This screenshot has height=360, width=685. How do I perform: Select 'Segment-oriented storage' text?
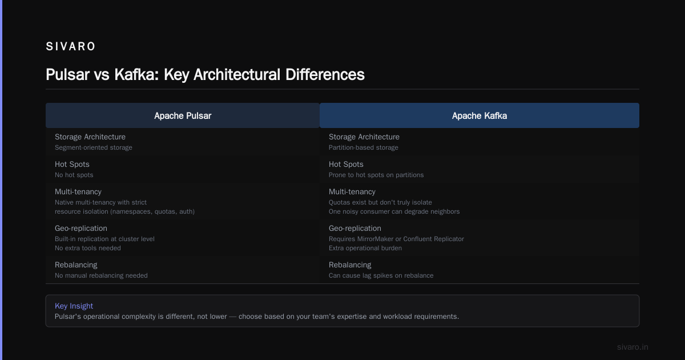point(94,147)
